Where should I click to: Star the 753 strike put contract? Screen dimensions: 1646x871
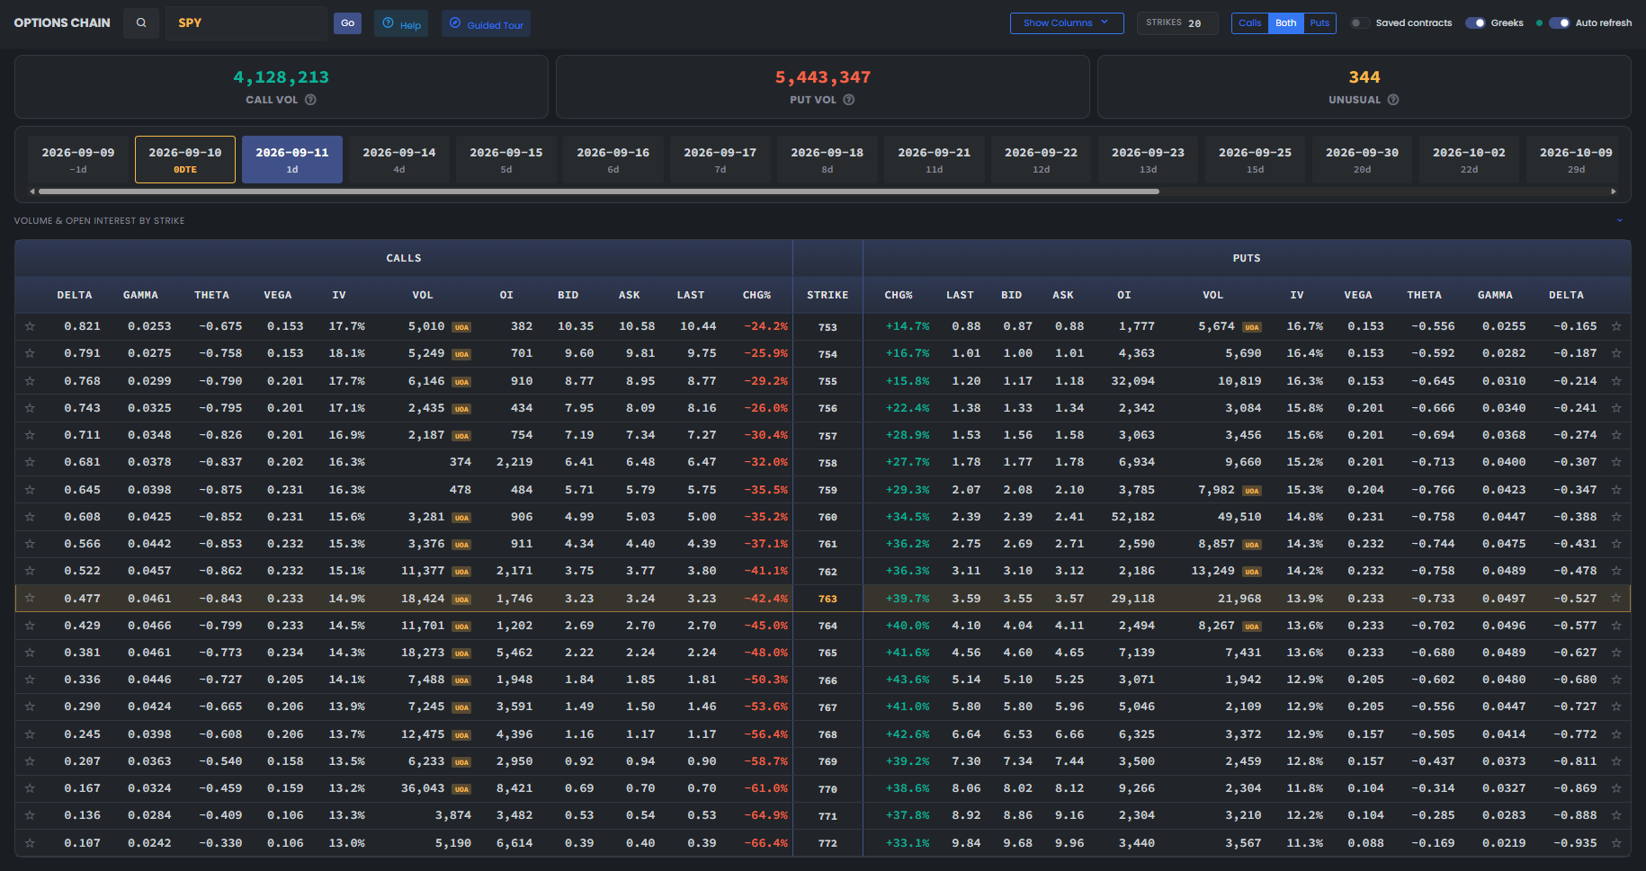click(1616, 326)
